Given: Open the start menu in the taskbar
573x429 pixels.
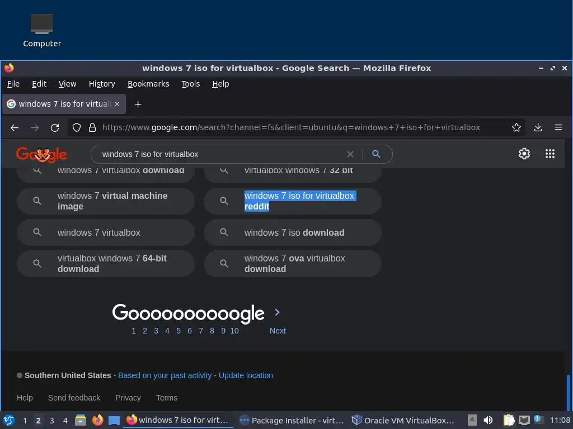Looking at the screenshot, I should (9, 420).
